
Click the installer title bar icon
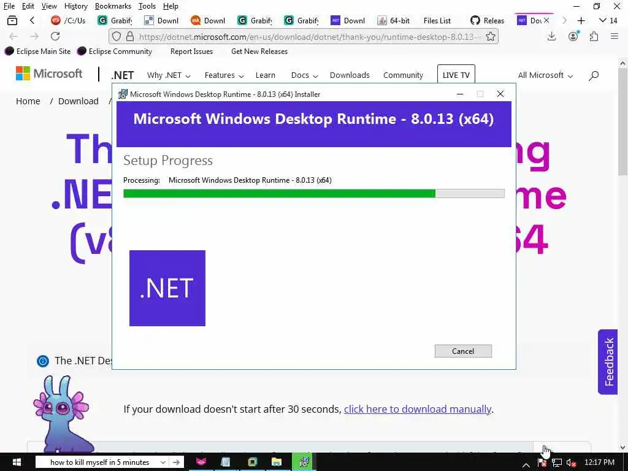[x=123, y=94]
